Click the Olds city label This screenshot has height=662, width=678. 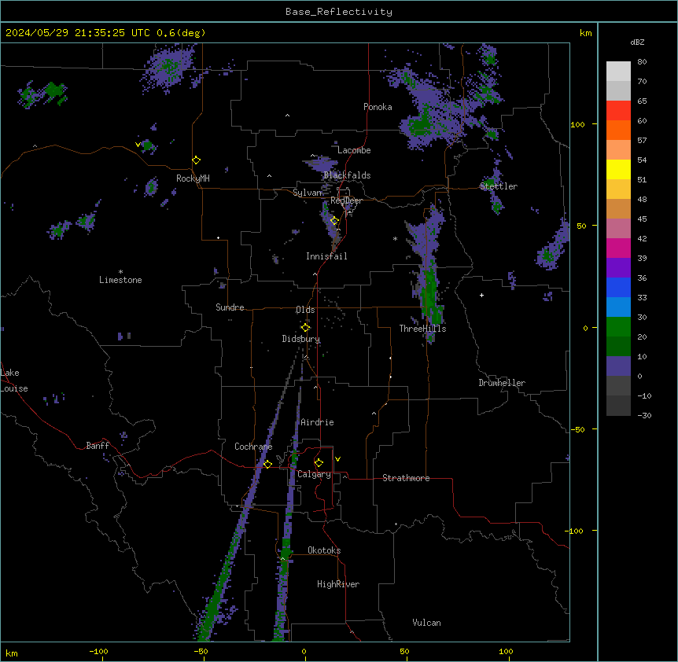pyautogui.click(x=305, y=310)
